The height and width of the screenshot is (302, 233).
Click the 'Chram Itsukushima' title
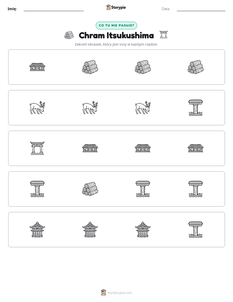click(116, 35)
